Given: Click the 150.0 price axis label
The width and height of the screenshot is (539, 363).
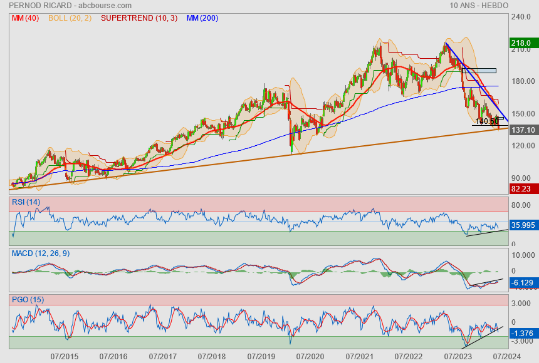Looking at the screenshot, I should point(523,114).
